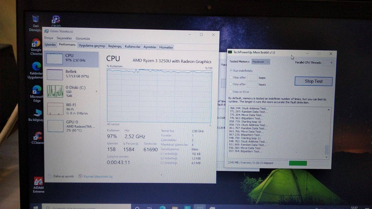This screenshot has height=209, width=372.
Task: Open the Tested Memory dropdown
Action: 260,62
